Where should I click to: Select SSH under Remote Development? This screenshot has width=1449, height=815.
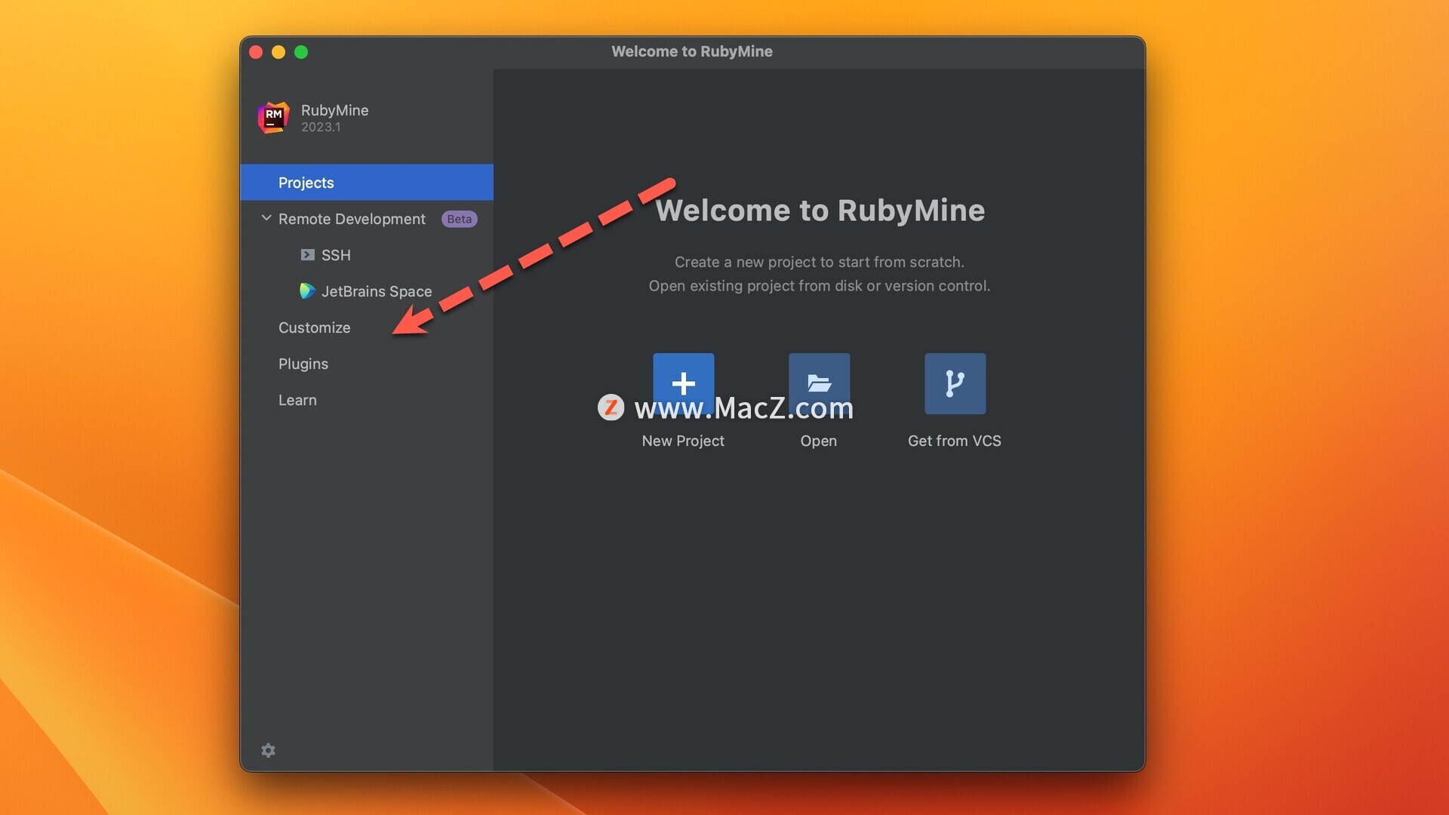tap(367, 255)
